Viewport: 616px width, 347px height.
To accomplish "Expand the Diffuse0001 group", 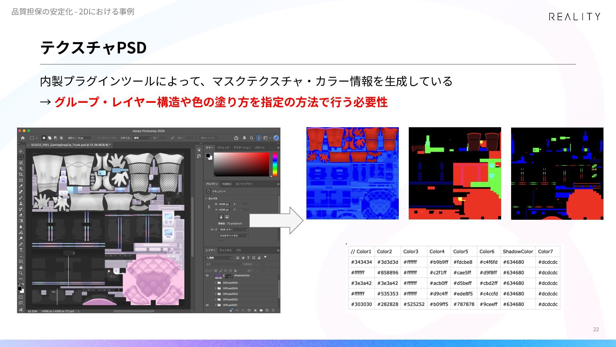I will [x=216, y=305].
